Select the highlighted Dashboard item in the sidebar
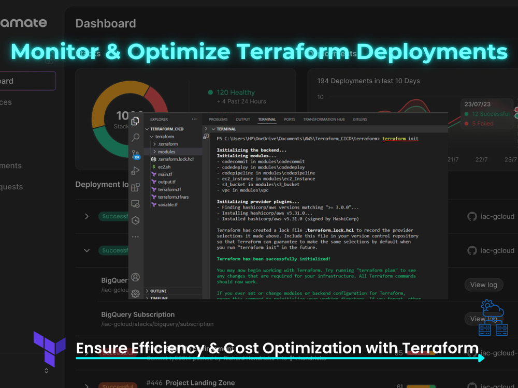The width and height of the screenshot is (518, 388). 28,81
